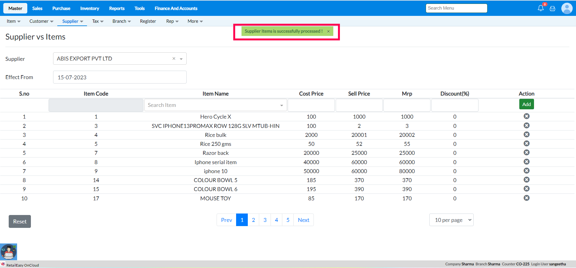Open the notifications bell icon
Screen dimensions: 576x268
click(541, 8)
